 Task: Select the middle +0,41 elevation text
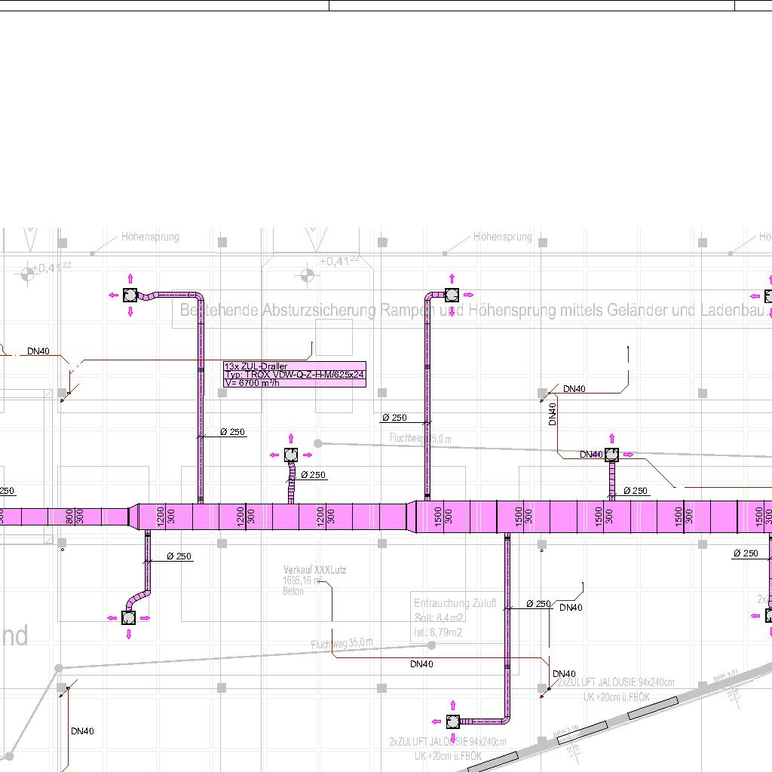[x=339, y=261]
